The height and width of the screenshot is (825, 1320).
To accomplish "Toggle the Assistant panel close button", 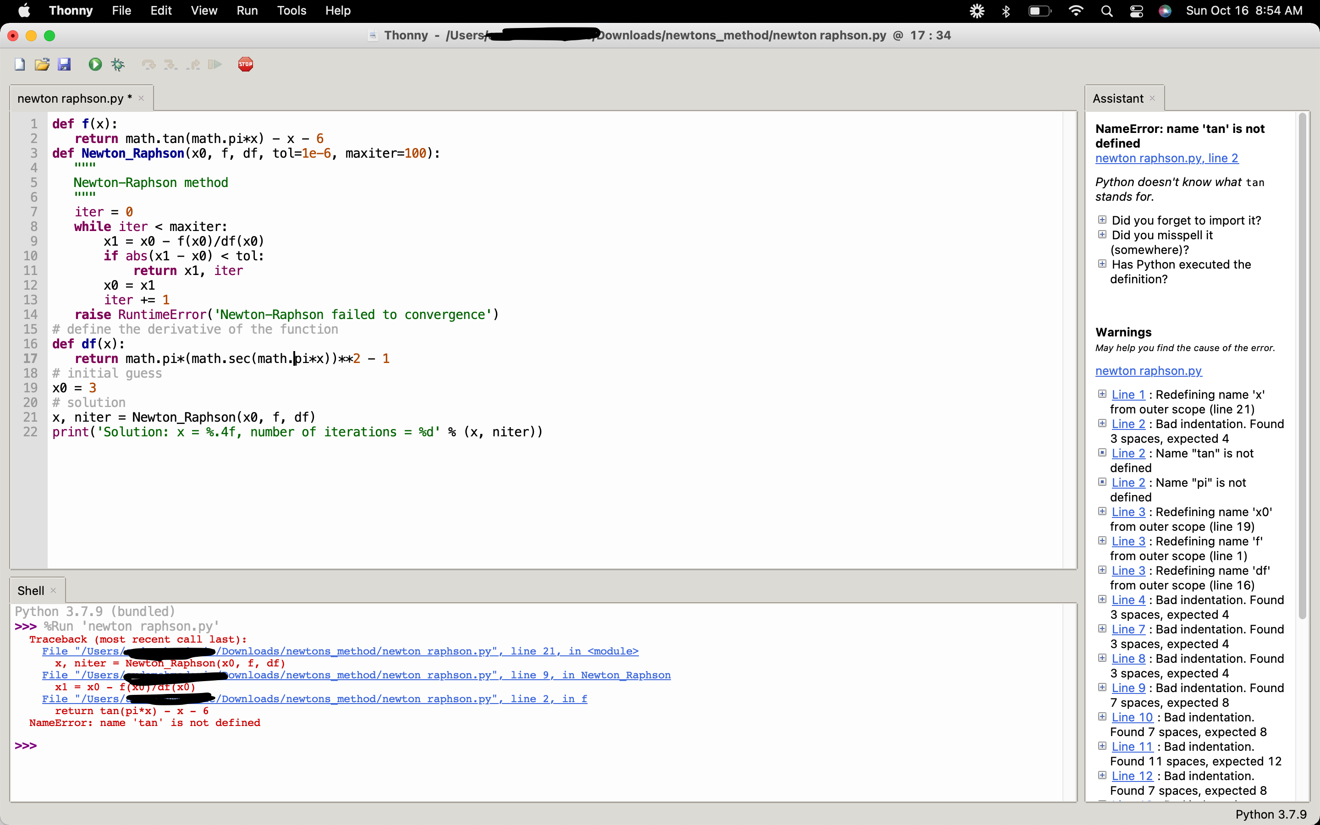I will click(x=1152, y=97).
